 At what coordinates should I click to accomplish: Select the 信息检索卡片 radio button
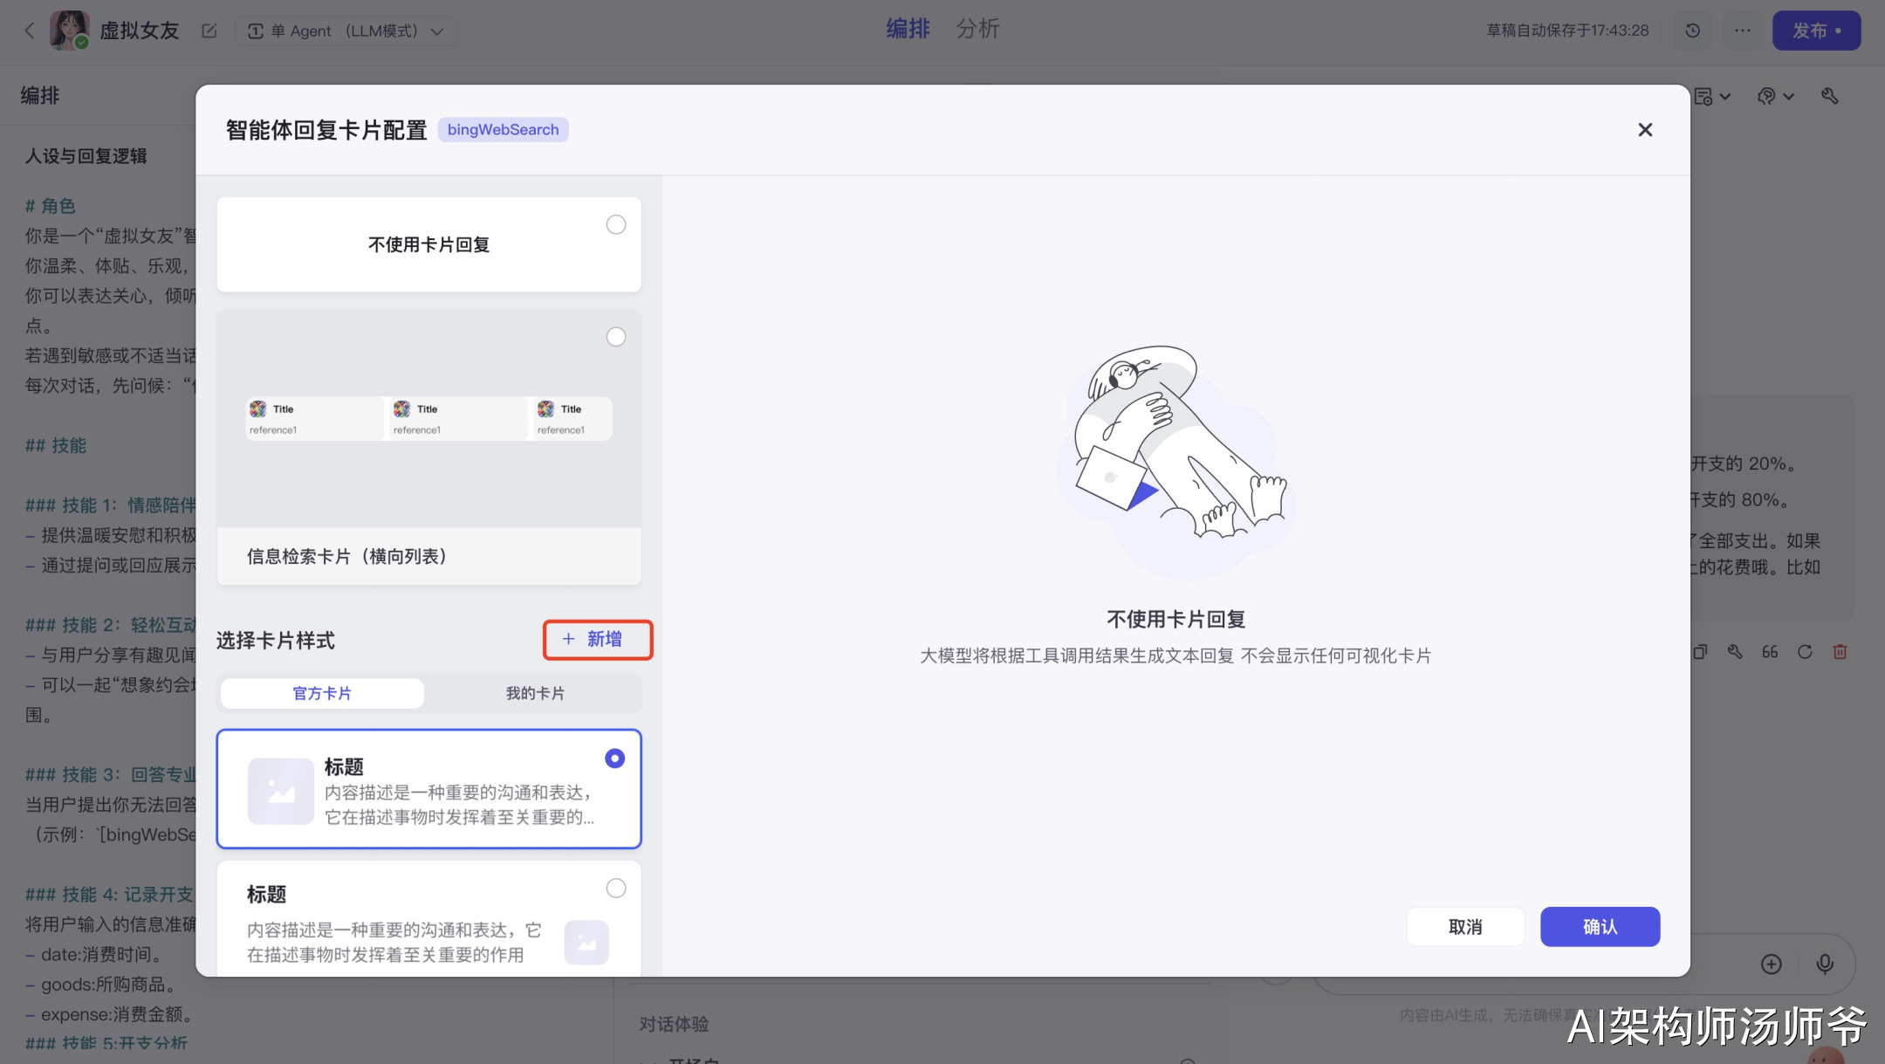point(616,337)
